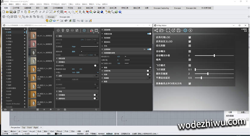The height and width of the screenshot is (136, 250).
Task: Adjust the 鼠标灵敏度 slider
Action: pos(208,74)
